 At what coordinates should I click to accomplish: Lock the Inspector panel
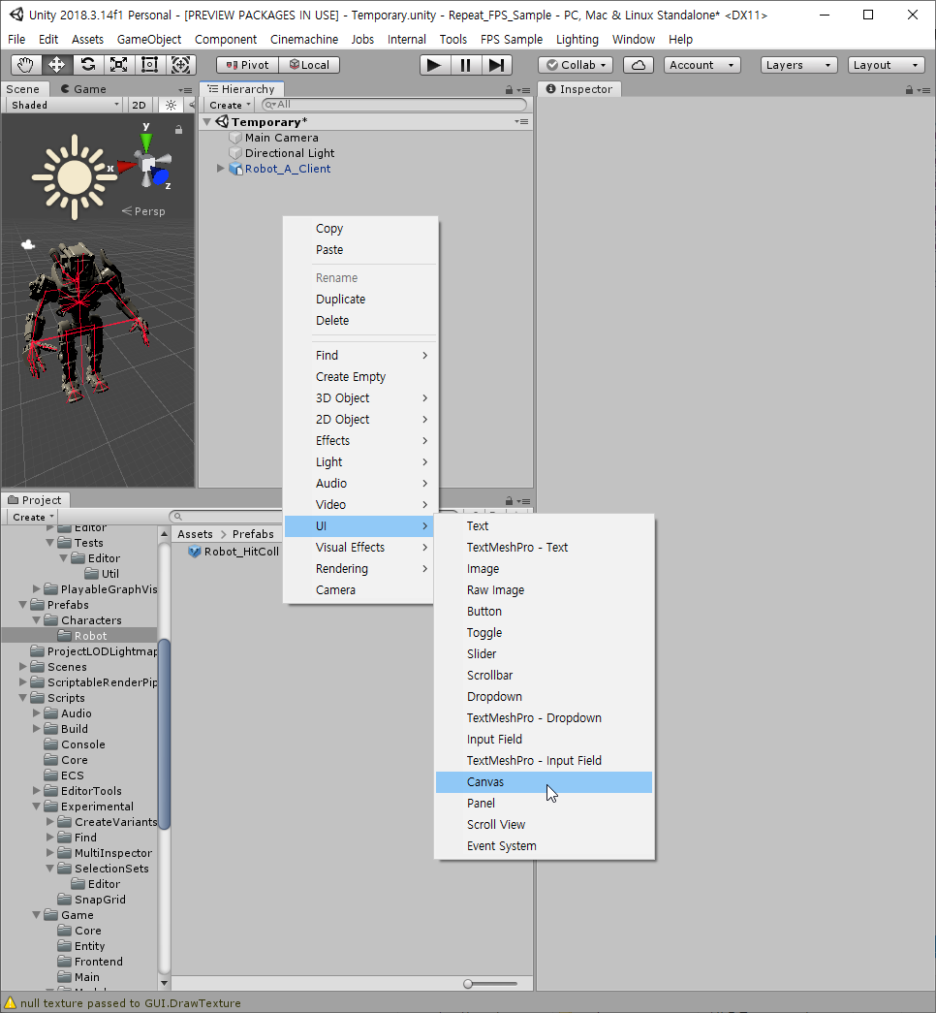click(910, 90)
